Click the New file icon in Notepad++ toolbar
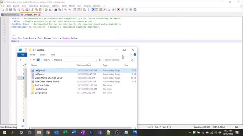Viewport: 243px width, 136px height. pyautogui.click(x=3, y=10)
